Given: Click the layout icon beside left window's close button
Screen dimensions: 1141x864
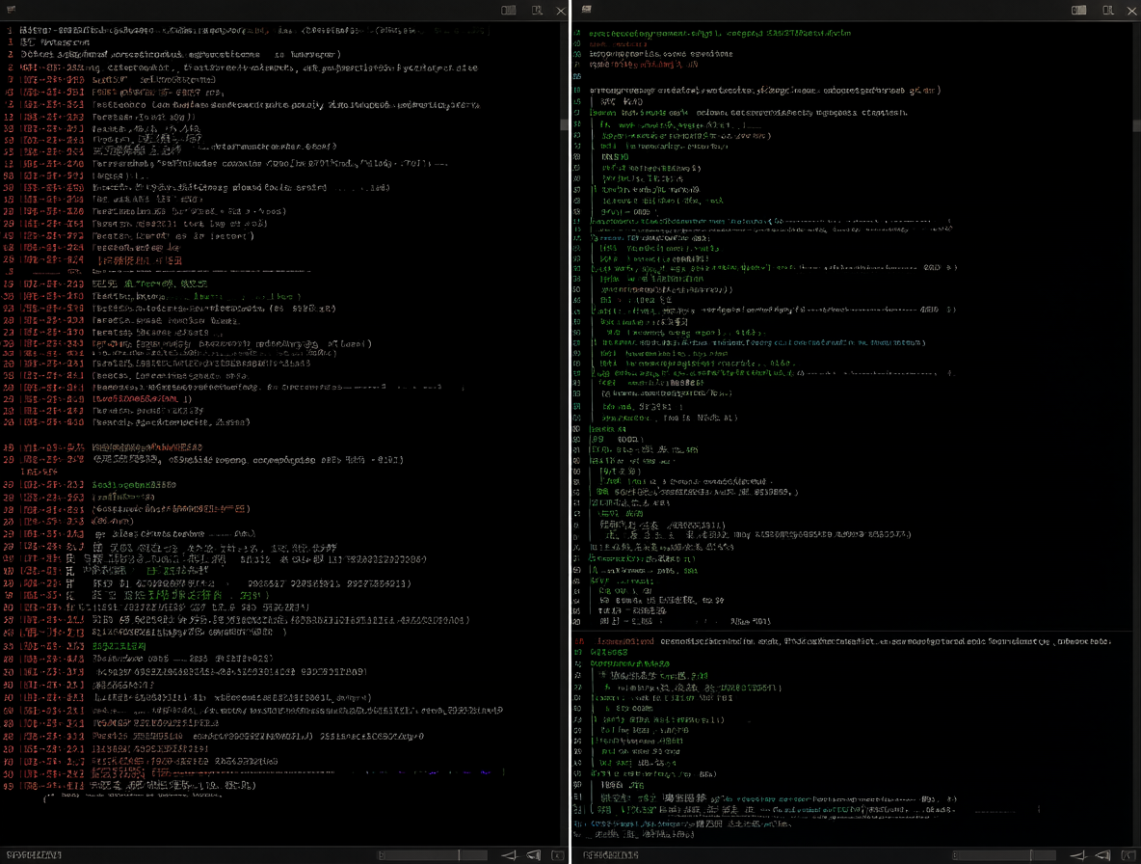Looking at the screenshot, I should (537, 11).
